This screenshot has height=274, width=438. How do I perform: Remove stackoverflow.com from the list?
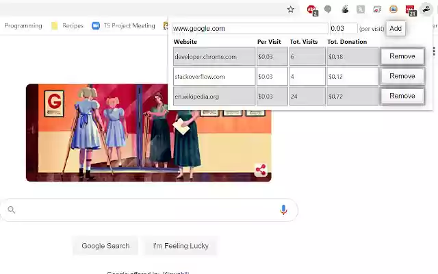[402, 76]
